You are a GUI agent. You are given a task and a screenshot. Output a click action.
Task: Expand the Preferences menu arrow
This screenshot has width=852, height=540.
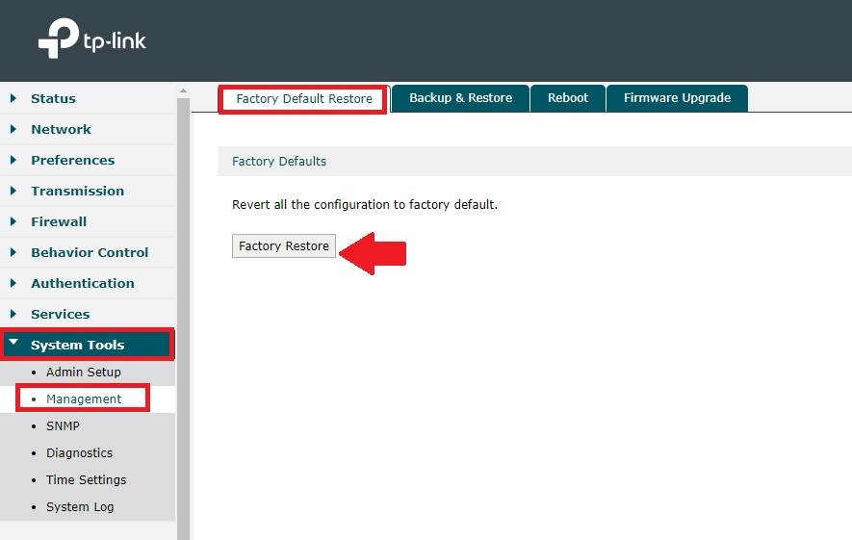click(x=13, y=160)
